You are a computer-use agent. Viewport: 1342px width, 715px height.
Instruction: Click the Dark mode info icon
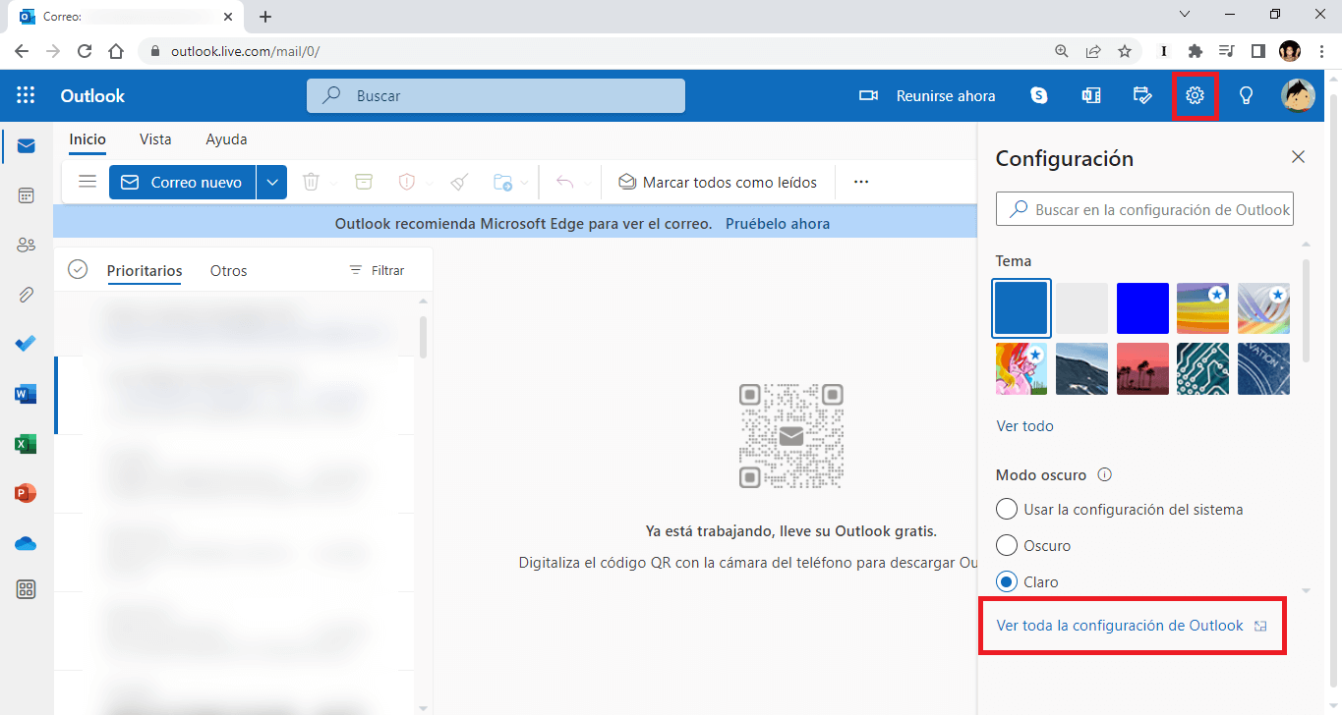(1104, 475)
